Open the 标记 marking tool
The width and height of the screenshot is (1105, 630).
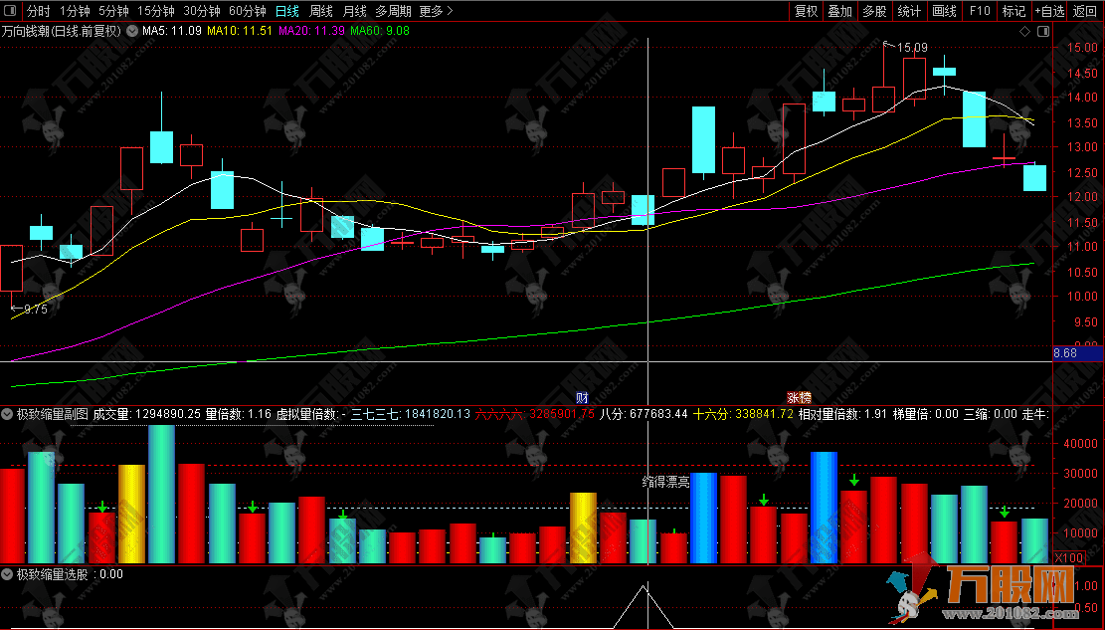coord(1013,11)
